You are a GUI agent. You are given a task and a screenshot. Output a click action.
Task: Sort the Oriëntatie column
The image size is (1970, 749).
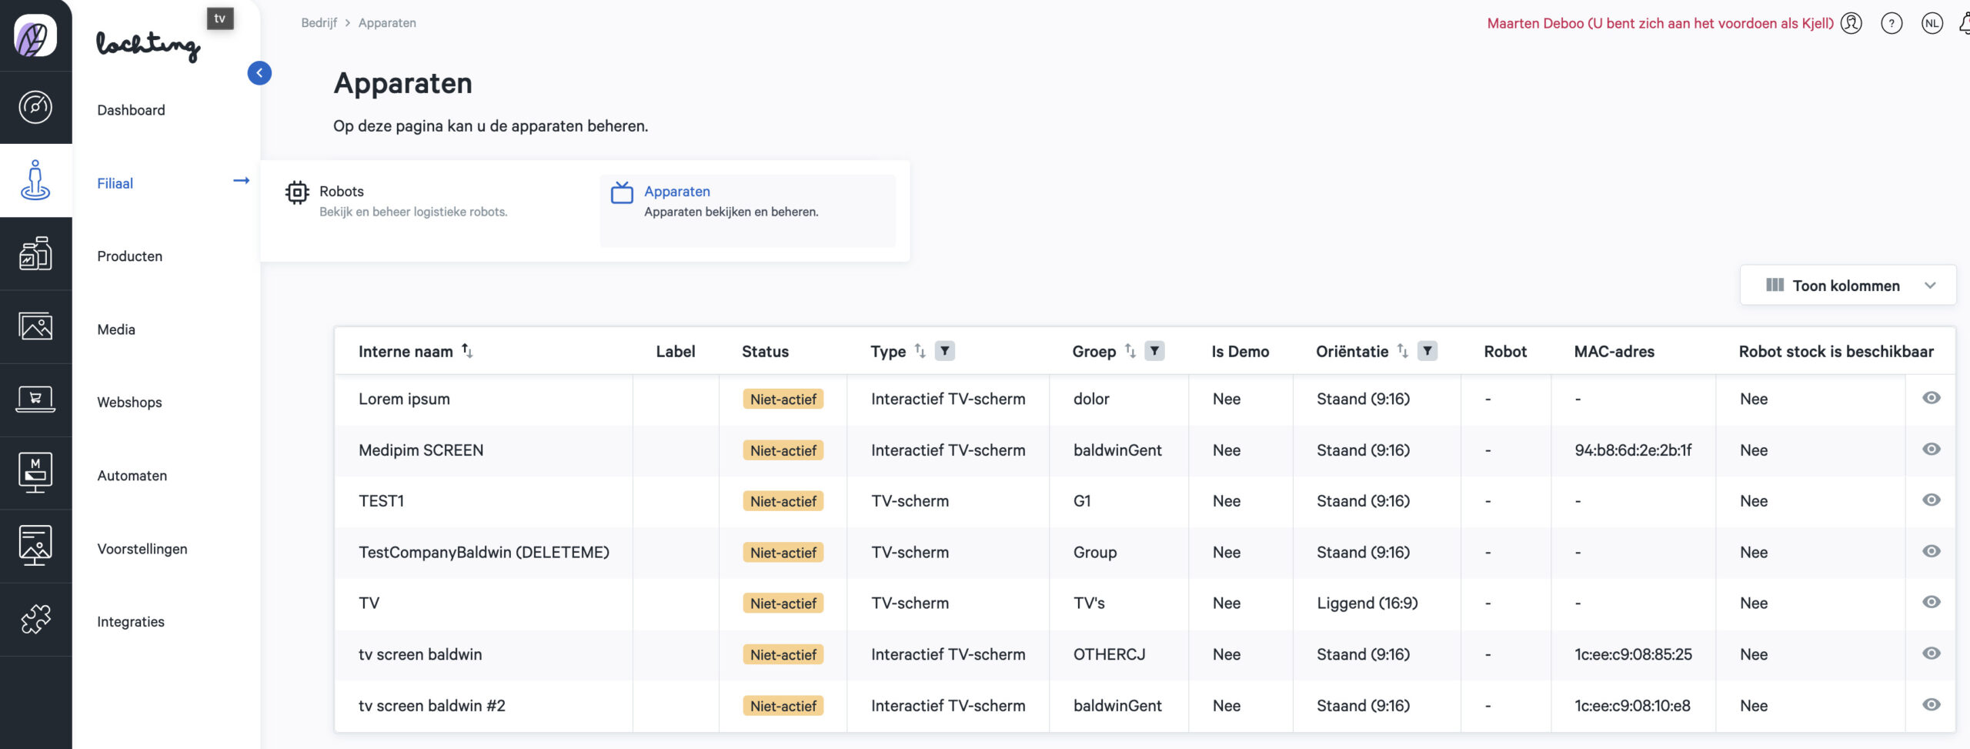[1402, 351]
